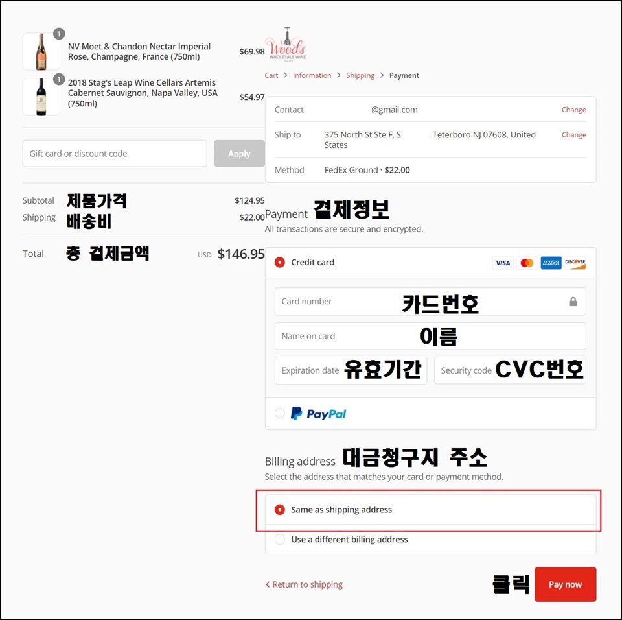Click the Woods Wholesale Wine logo
Viewport: 622px width, 620px height.
click(x=287, y=44)
